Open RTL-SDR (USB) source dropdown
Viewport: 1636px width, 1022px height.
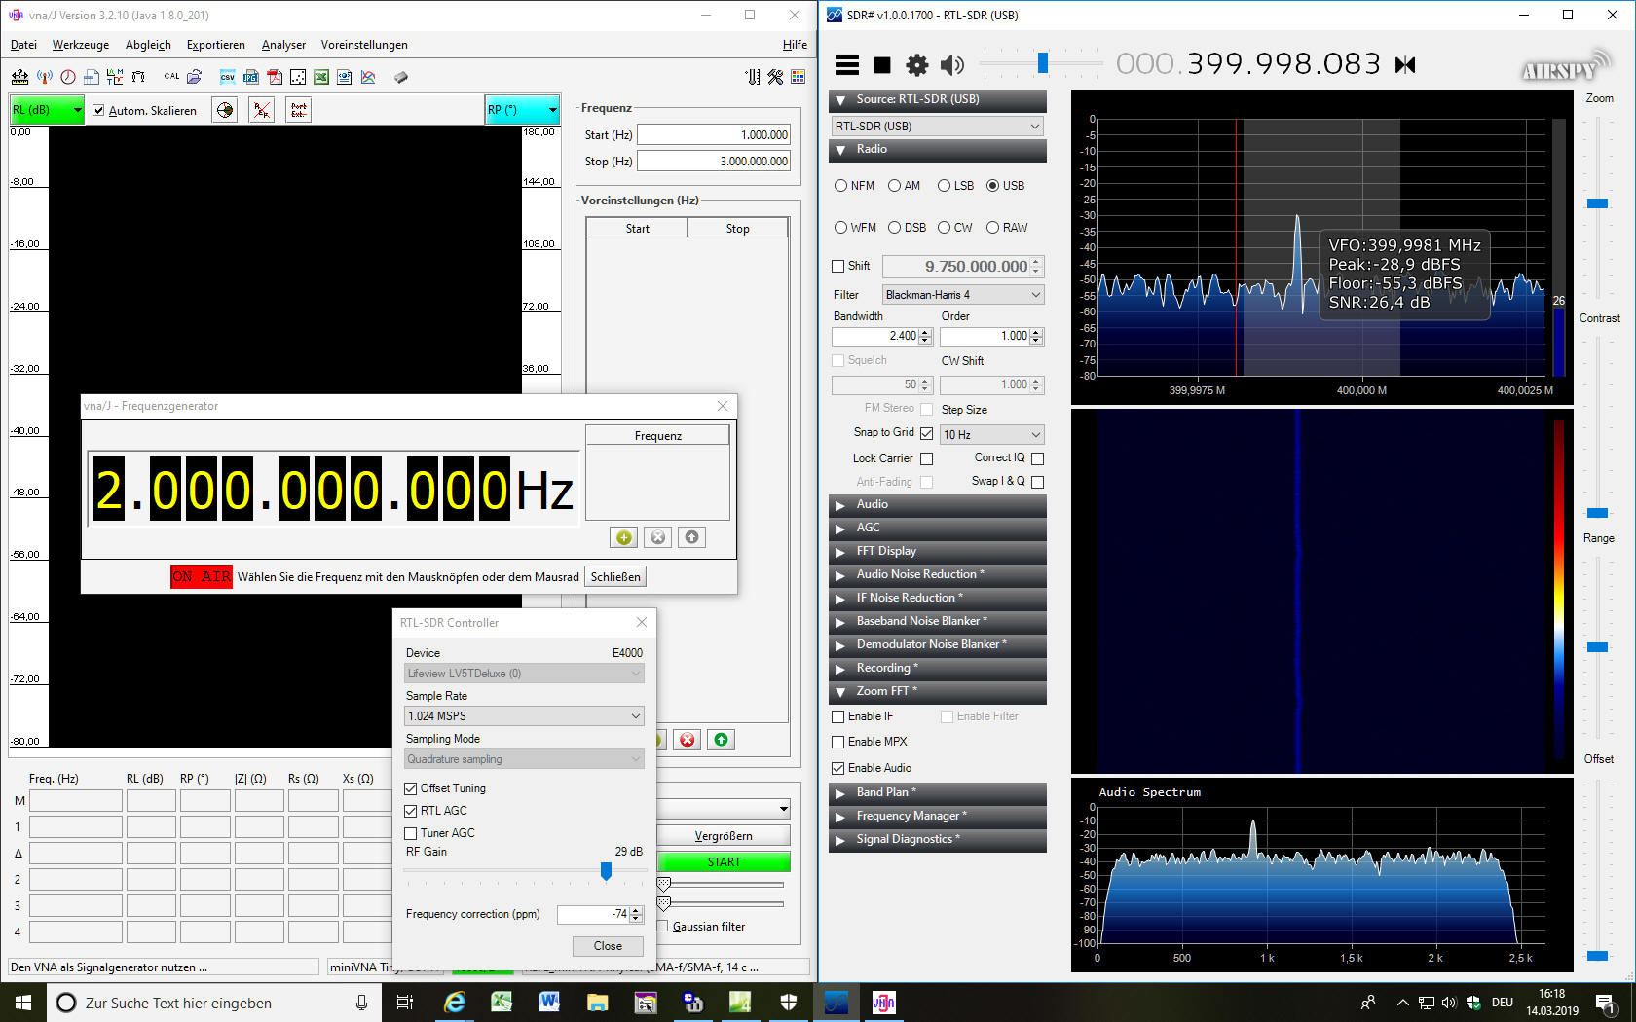click(x=938, y=127)
